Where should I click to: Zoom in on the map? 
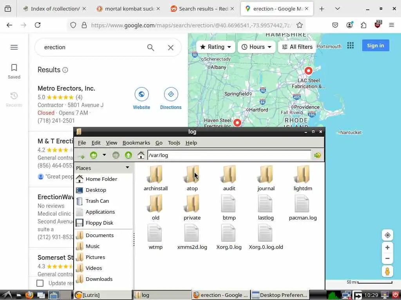pos(387,247)
